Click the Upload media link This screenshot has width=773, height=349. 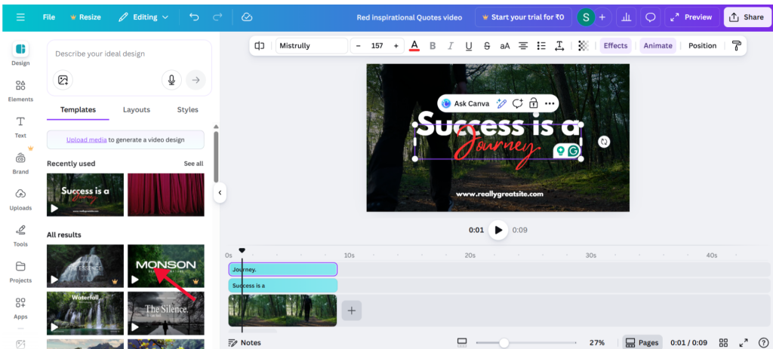86,139
